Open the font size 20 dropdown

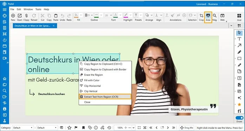click(111, 15)
